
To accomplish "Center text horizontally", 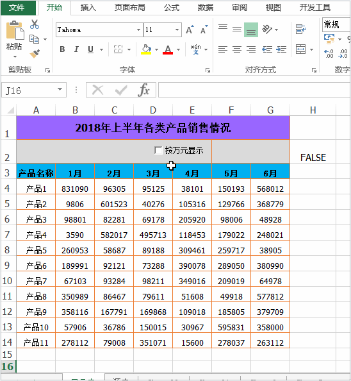I will 237,49.
